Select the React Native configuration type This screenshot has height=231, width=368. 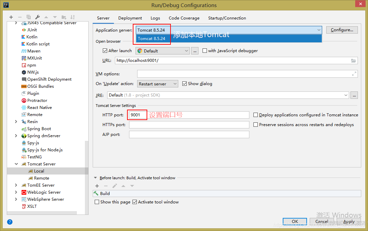pos(37,107)
